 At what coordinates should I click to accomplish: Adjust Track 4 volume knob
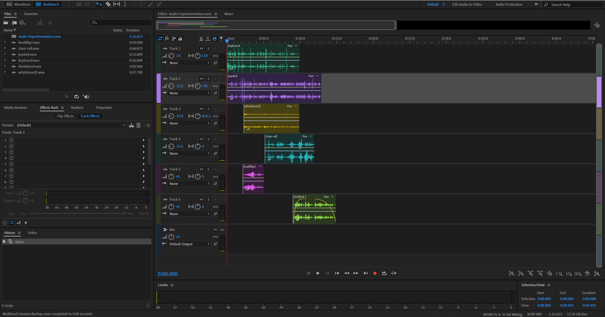[171, 146]
